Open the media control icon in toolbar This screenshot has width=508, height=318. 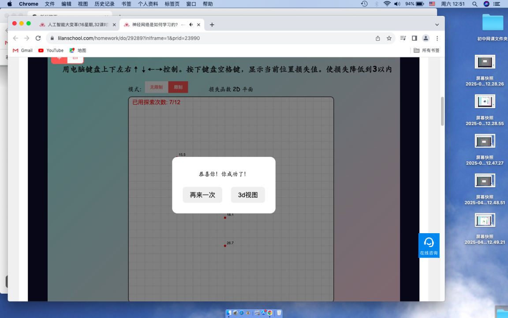tap(403, 38)
